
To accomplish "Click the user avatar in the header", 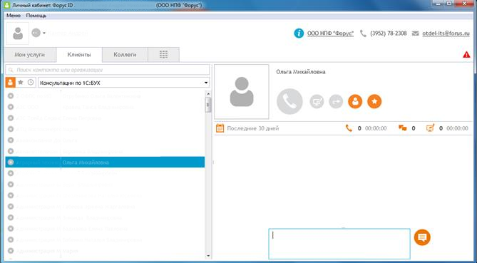I will tap(18, 33).
